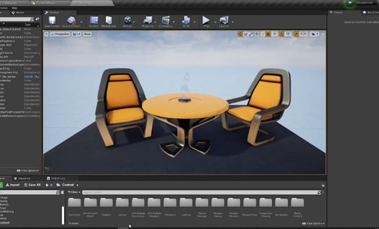Open viewport options arrow dropdown
The width and height of the screenshot is (379, 229).
[x=46, y=34]
